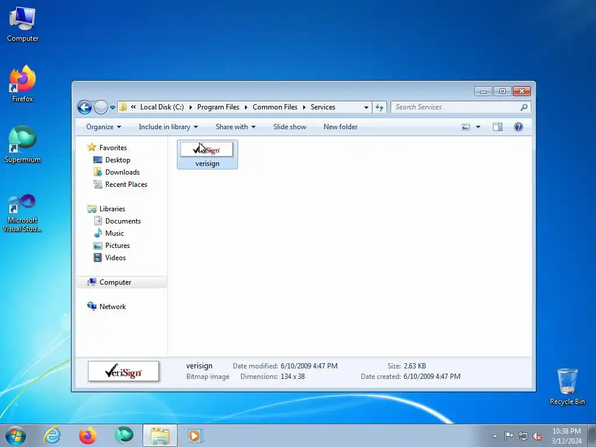This screenshot has width=596, height=447.
Task: Click Firefox desktop shortcut
Action: coord(23,84)
